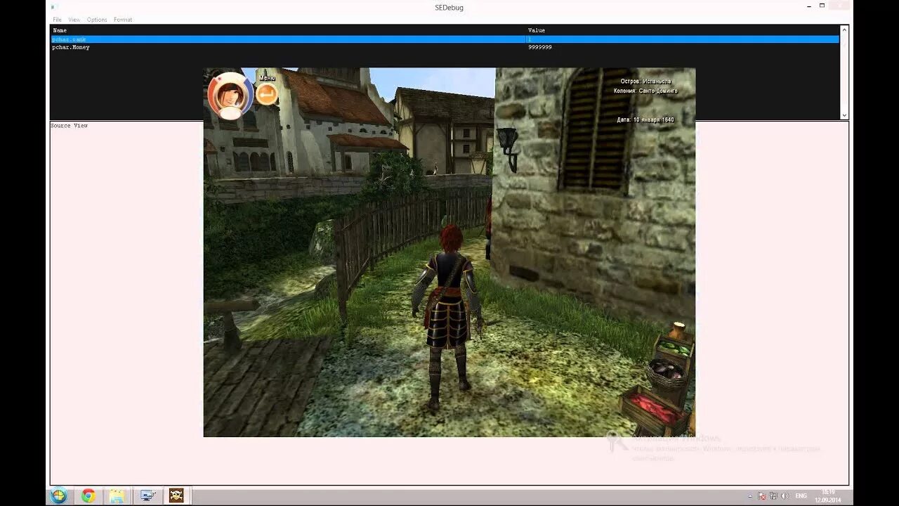Open the Options menu

pyautogui.click(x=97, y=20)
